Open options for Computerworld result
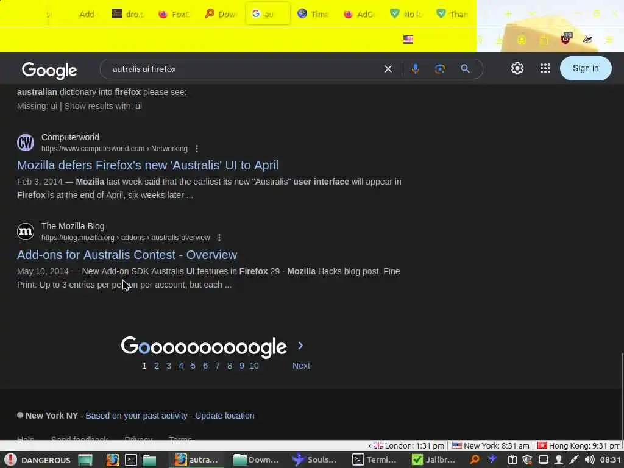Screen dimensions: 624x468 (197, 149)
